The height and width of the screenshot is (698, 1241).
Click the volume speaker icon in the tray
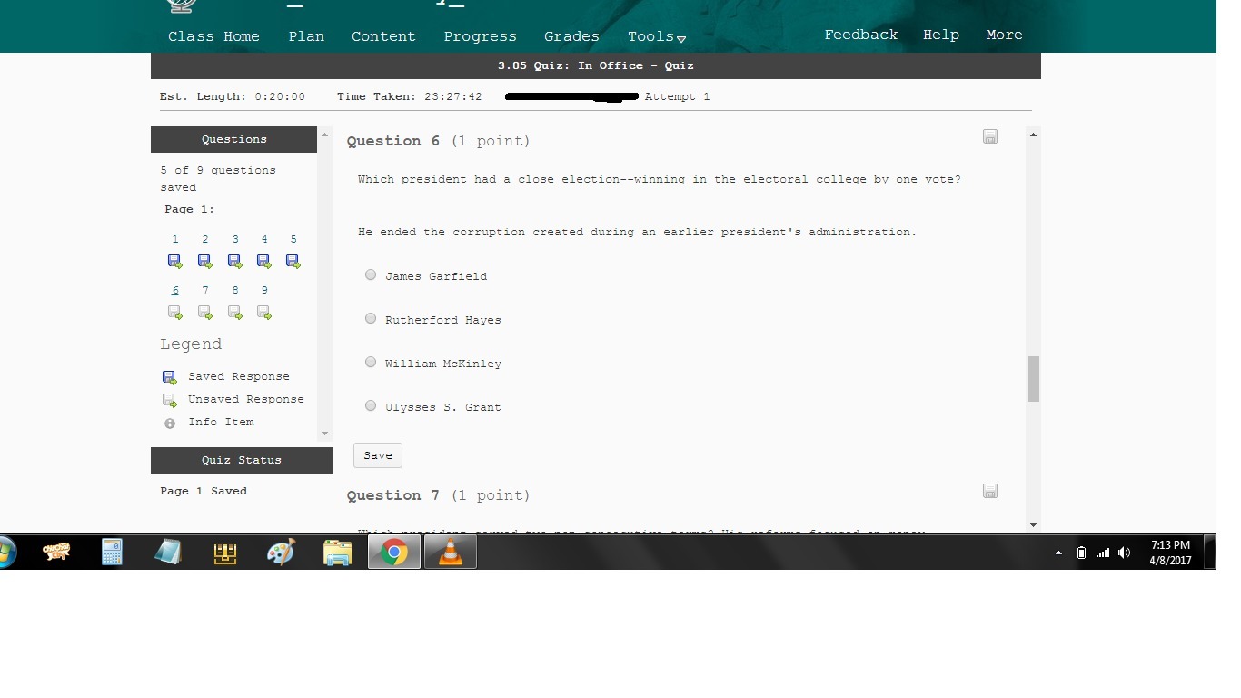[1125, 553]
